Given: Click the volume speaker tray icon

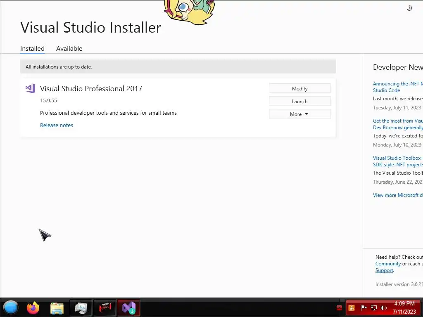Looking at the screenshot, I should pos(384,308).
